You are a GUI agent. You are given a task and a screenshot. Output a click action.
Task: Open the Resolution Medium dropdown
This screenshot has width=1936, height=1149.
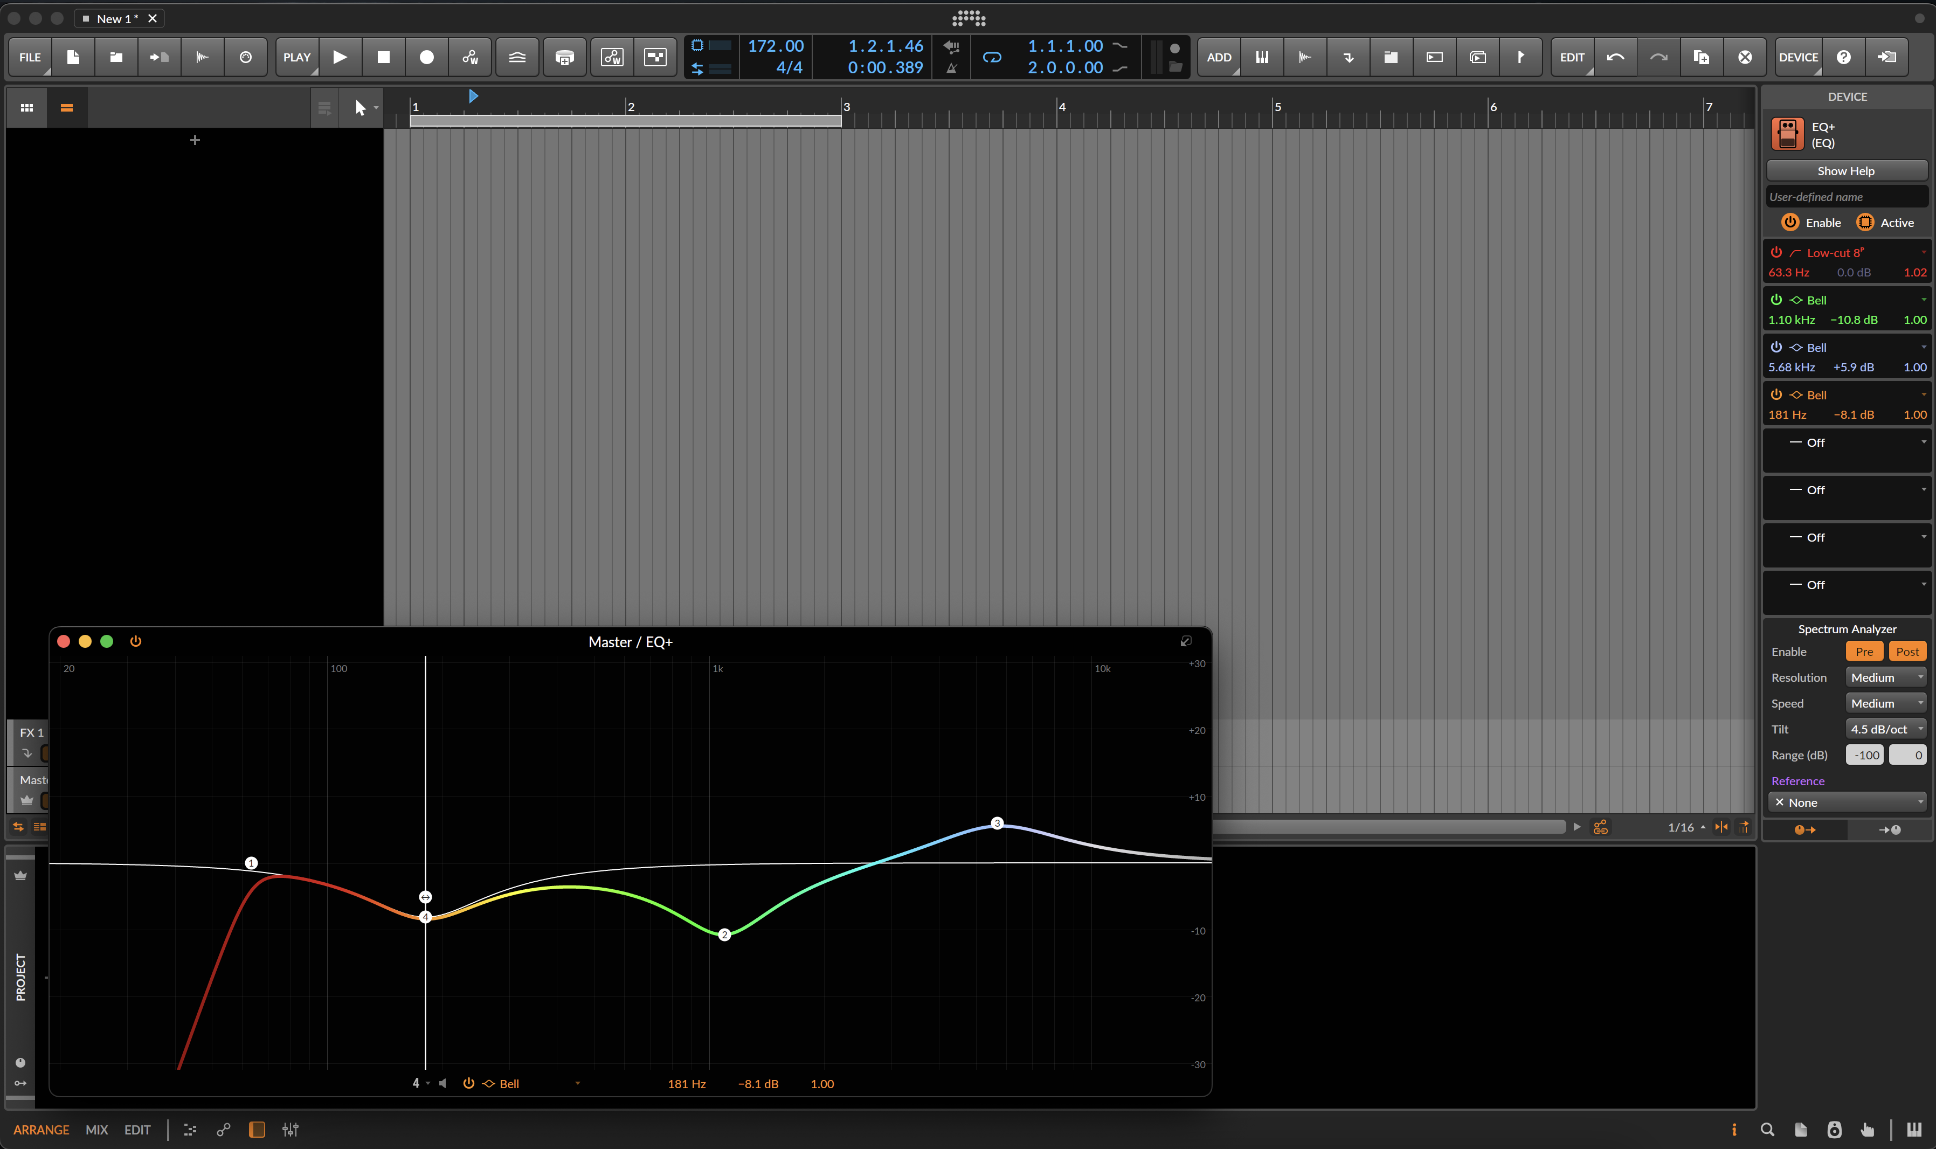coord(1886,677)
